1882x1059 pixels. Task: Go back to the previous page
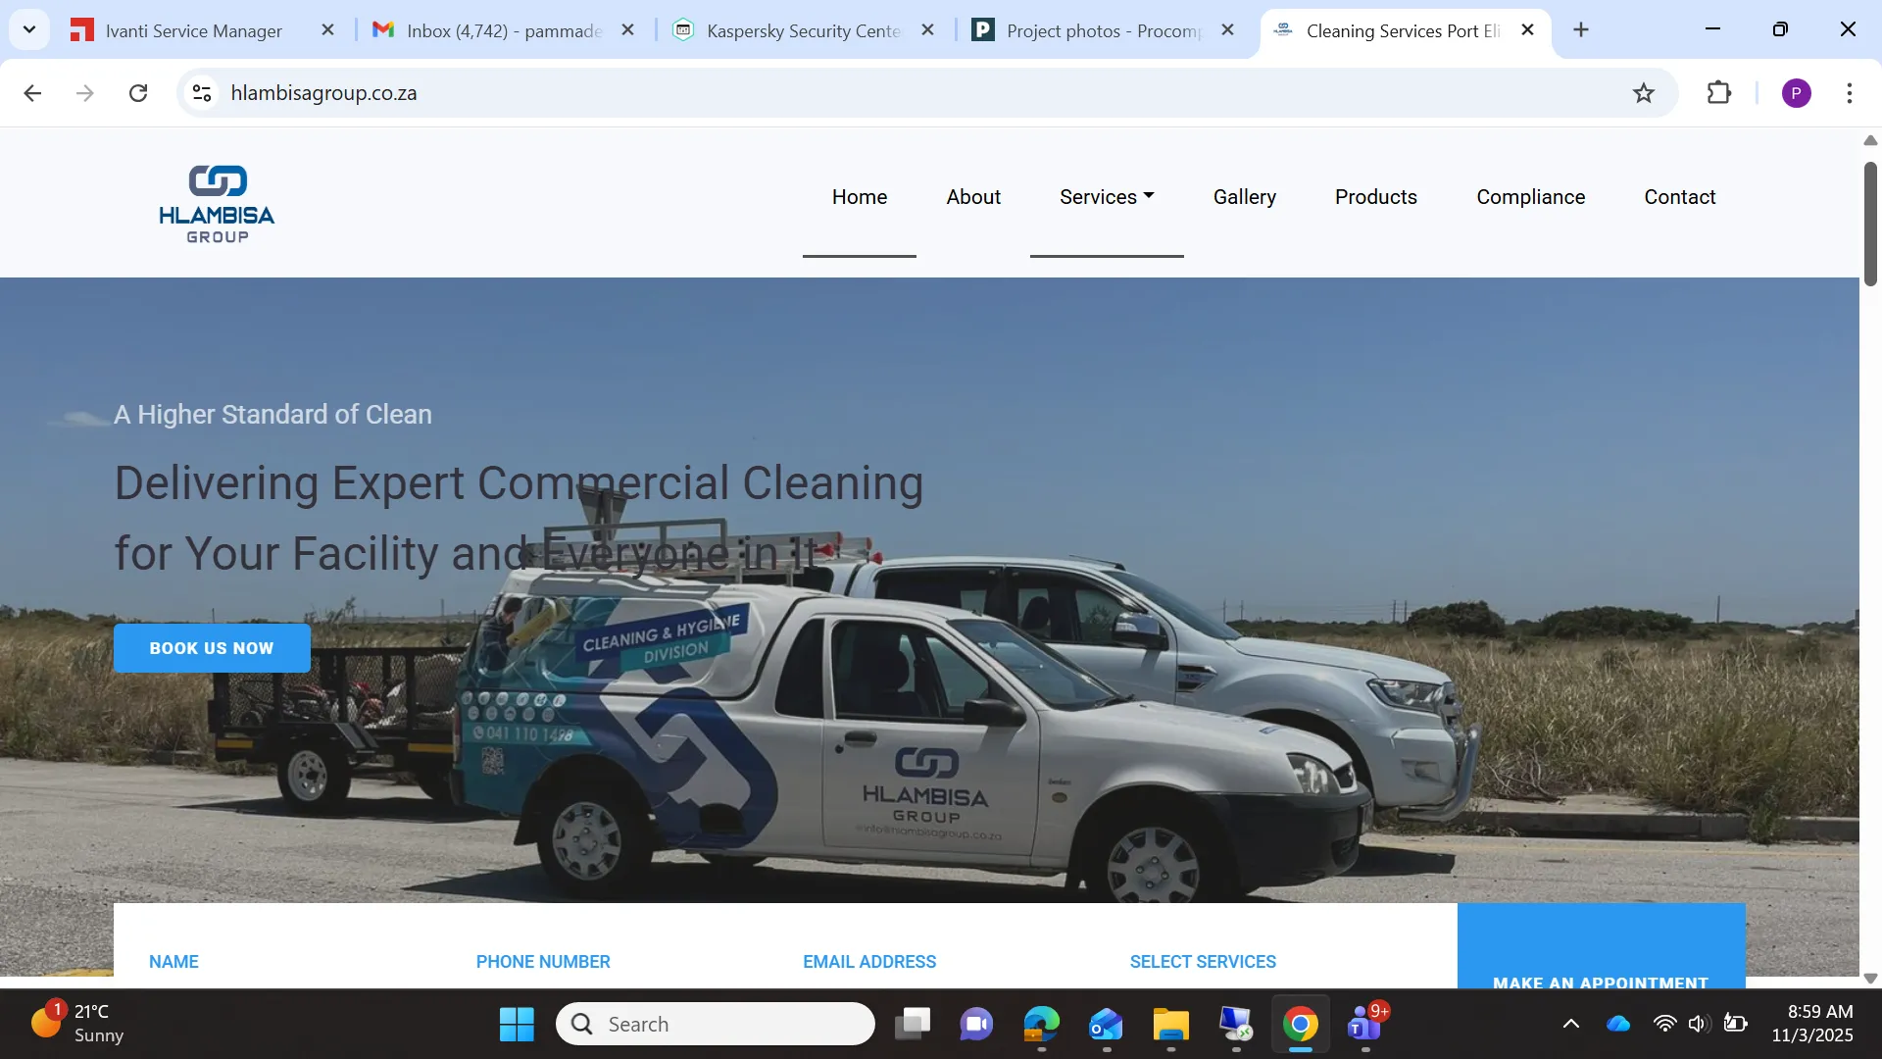click(32, 93)
